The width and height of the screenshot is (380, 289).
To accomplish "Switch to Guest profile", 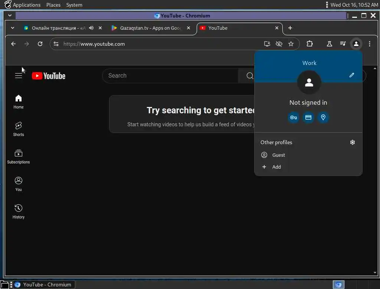I will pos(308,155).
